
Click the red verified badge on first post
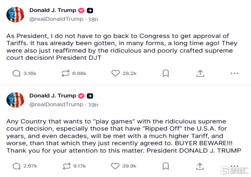pyautogui.click(x=81, y=11)
